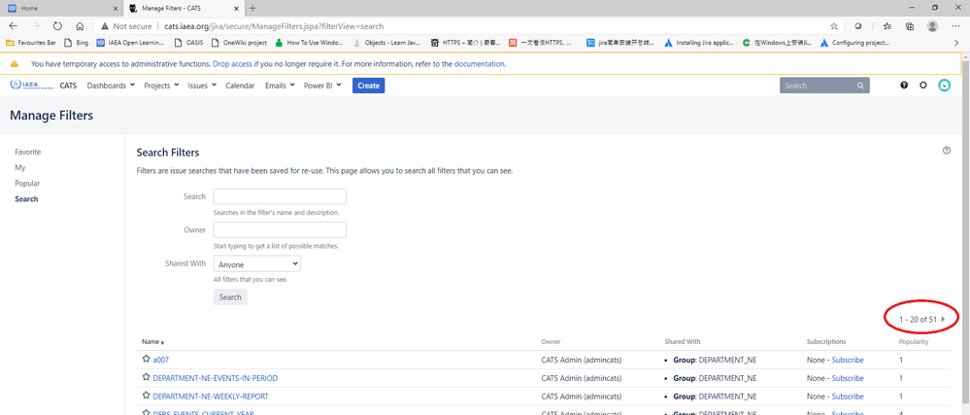The width and height of the screenshot is (970, 415).
Task: Open the administration gear icon
Action: click(x=923, y=86)
